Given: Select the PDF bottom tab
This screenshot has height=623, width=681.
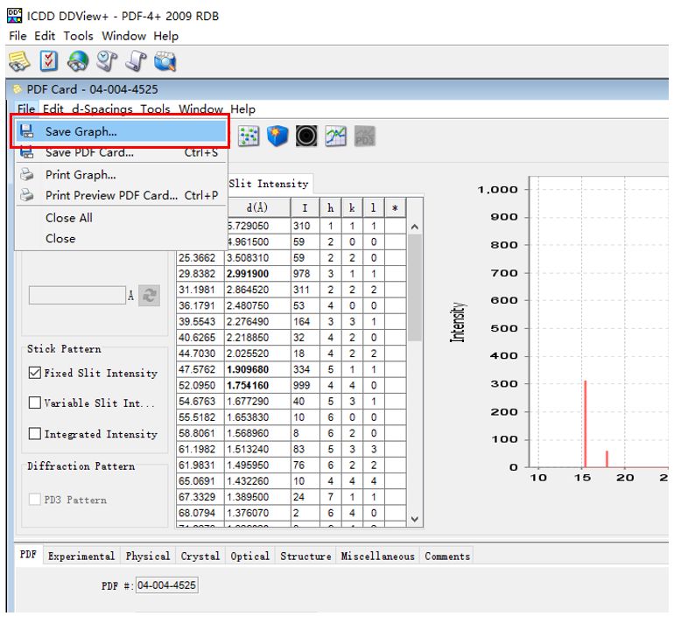Looking at the screenshot, I should (28, 555).
